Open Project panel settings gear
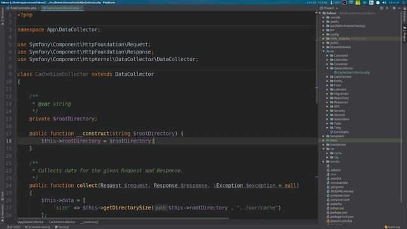Image resolution: width=407 pixels, height=229 pixels. [394, 8]
